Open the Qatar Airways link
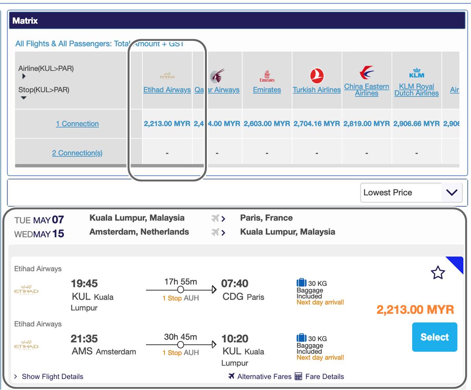The image size is (471, 390). pos(217,90)
